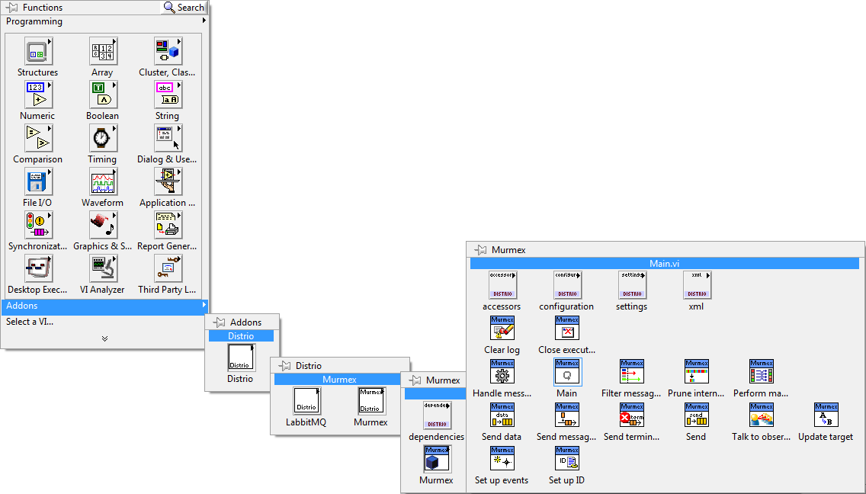Screen dimensions: 866x494
Task: Click the Search button in the Functions palette
Action: point(184,8)
